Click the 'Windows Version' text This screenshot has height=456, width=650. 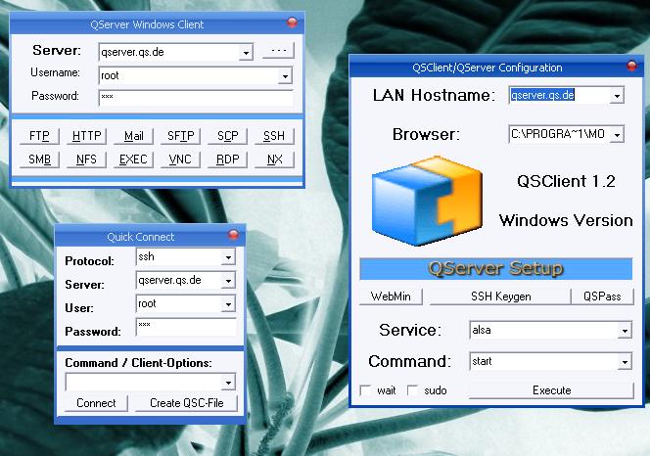(x=566, y=220)
